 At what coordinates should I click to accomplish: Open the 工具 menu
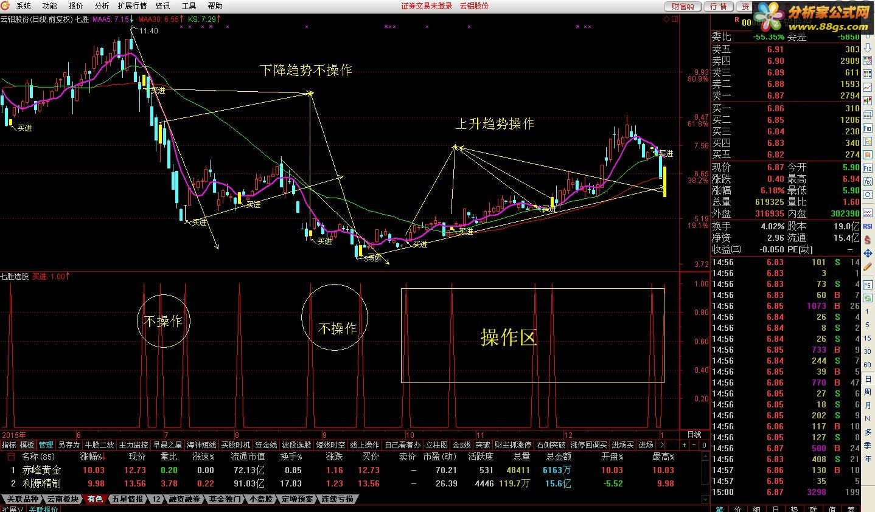coord(189,6)
